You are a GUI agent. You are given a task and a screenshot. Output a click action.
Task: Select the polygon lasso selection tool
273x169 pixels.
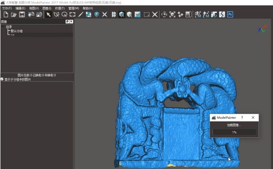(56, 15)
